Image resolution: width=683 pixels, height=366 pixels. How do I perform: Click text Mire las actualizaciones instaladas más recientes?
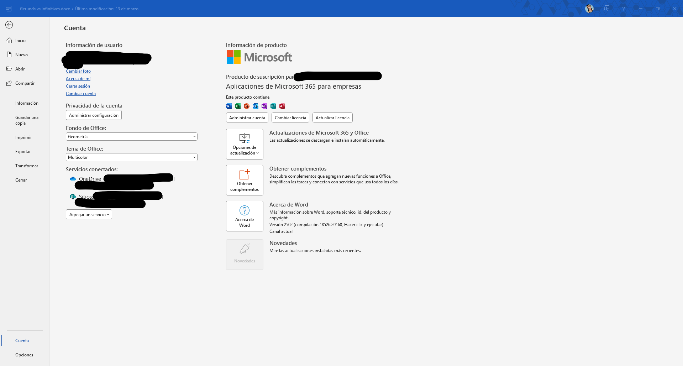click(x=315, y=251)
